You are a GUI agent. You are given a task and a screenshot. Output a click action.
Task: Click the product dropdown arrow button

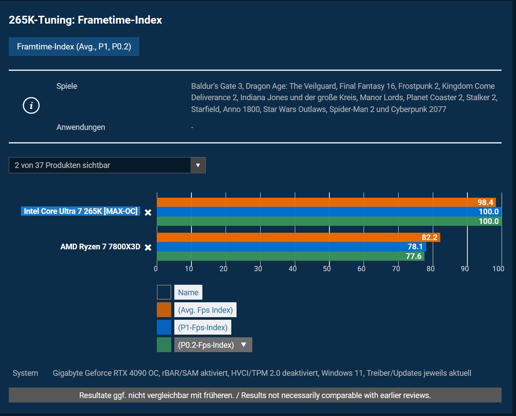click(198, 165)
